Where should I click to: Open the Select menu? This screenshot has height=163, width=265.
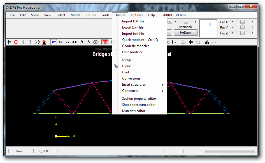(61, 15)
